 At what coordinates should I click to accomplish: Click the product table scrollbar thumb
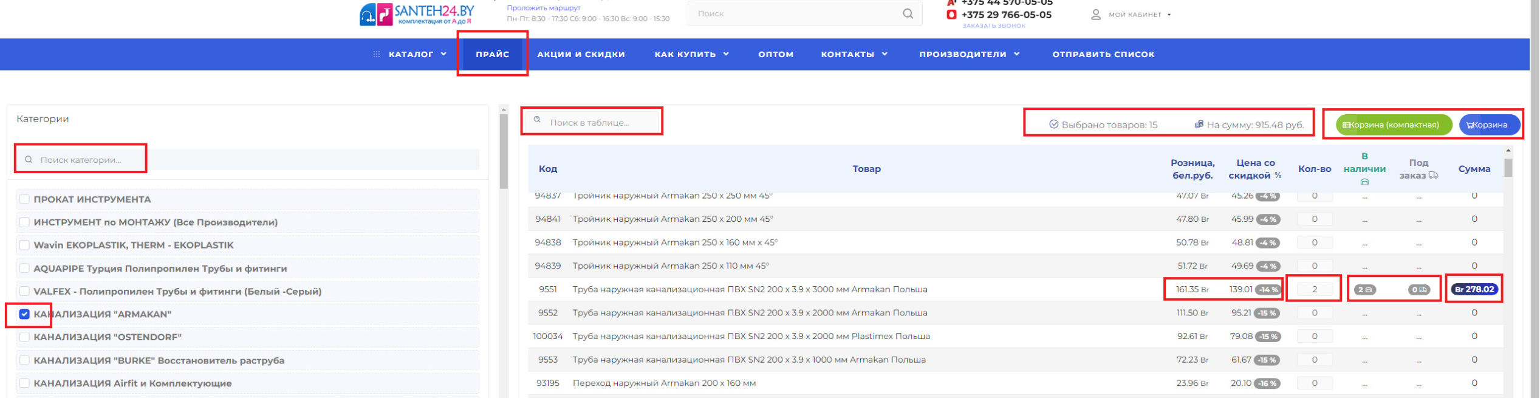coord(1508,167)
